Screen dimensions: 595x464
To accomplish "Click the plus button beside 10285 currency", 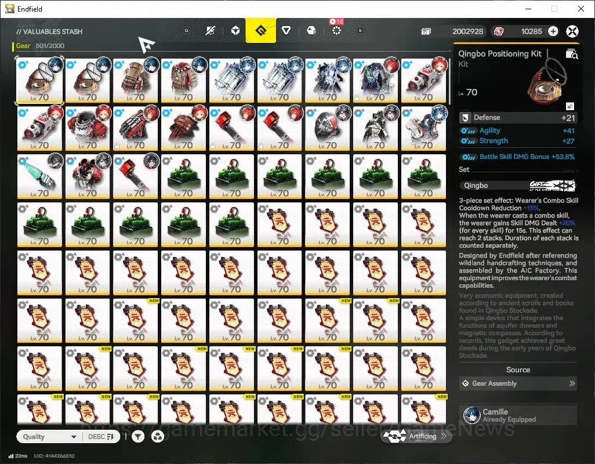I will tap(553, 31).
